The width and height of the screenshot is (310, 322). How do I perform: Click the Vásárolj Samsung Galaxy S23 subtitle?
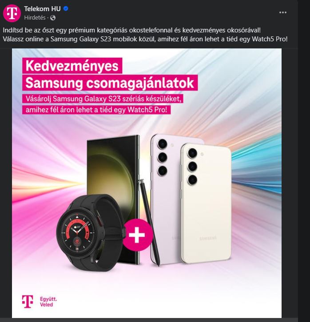[x=103, y=99]
